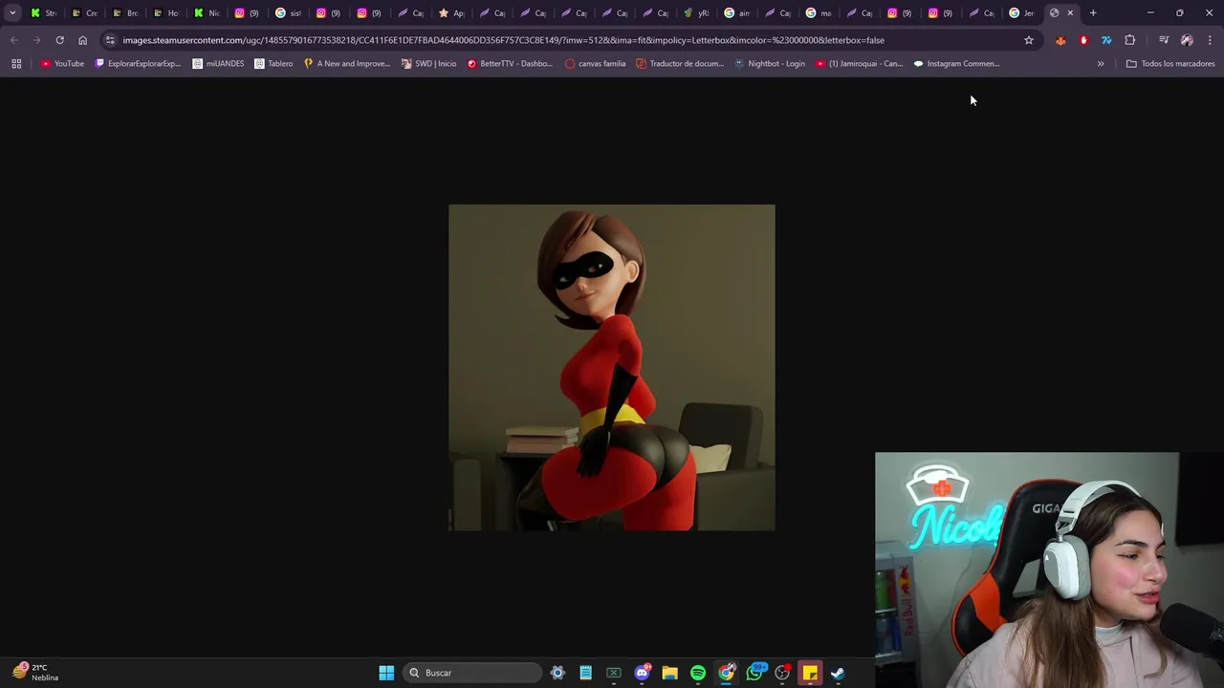1224x688 pixels.
Task: Open the canvas familia bookmark
Action: point(595,64)
